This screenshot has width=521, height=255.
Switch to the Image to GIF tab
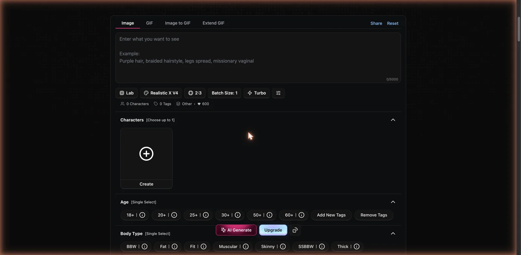(178, 23)
